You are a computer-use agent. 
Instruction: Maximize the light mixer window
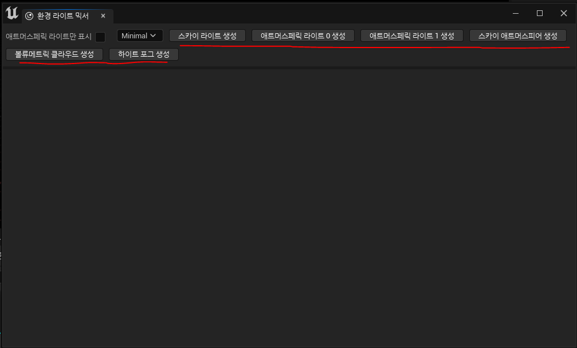539,13
